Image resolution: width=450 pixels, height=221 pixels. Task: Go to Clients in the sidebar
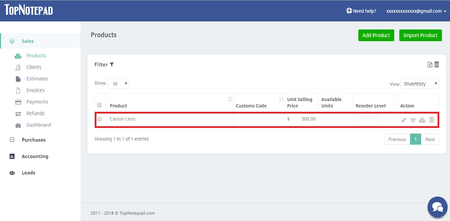point(34,67)
